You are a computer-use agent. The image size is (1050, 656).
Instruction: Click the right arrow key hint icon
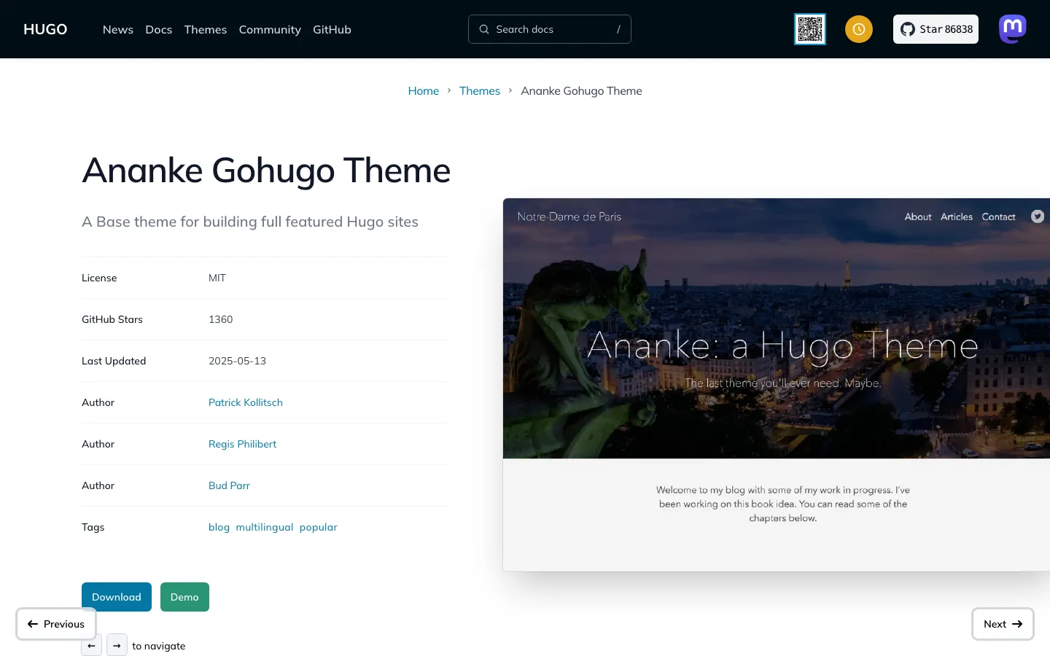(117, 646)
